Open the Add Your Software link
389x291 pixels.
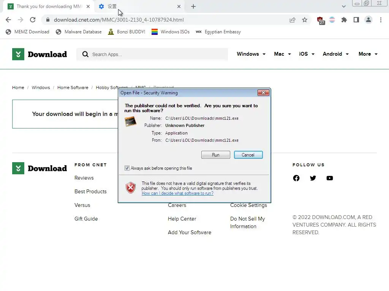(190, 232)
